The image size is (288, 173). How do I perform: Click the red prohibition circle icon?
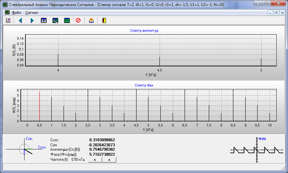click(x=78, y=20)
